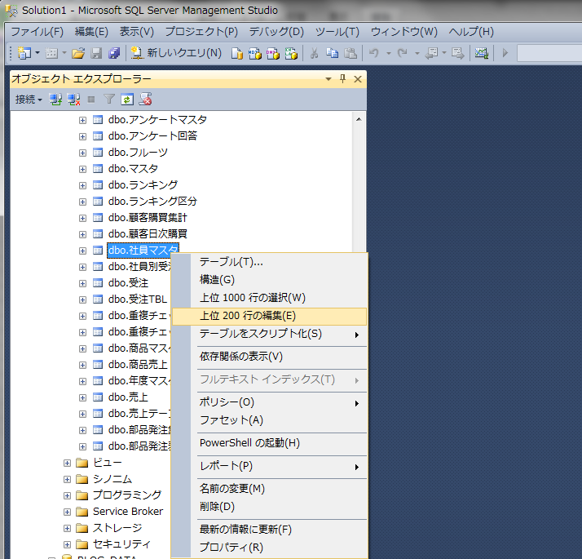The width and height of the screenshot is (582, 559).
Task: Choose プロパティ(R) context item
Action: [x=270, y=548]
